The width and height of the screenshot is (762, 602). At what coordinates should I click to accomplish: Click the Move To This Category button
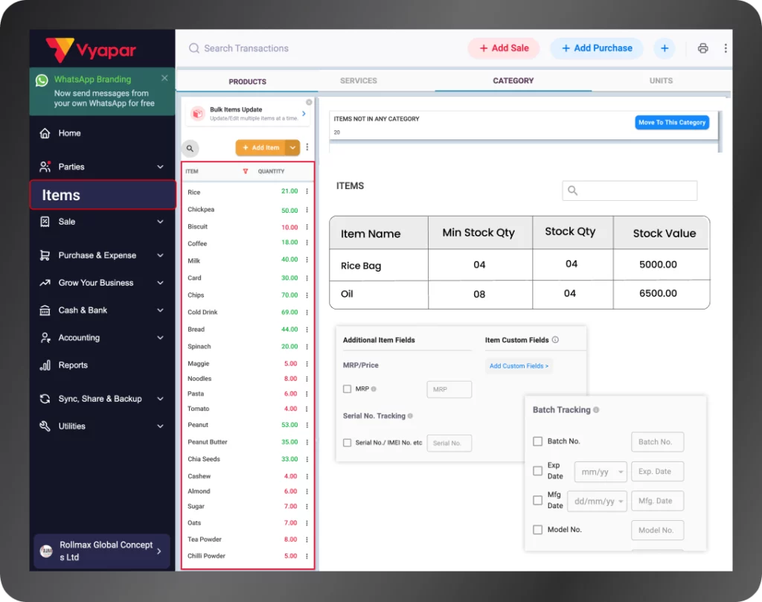coord(672,122)
